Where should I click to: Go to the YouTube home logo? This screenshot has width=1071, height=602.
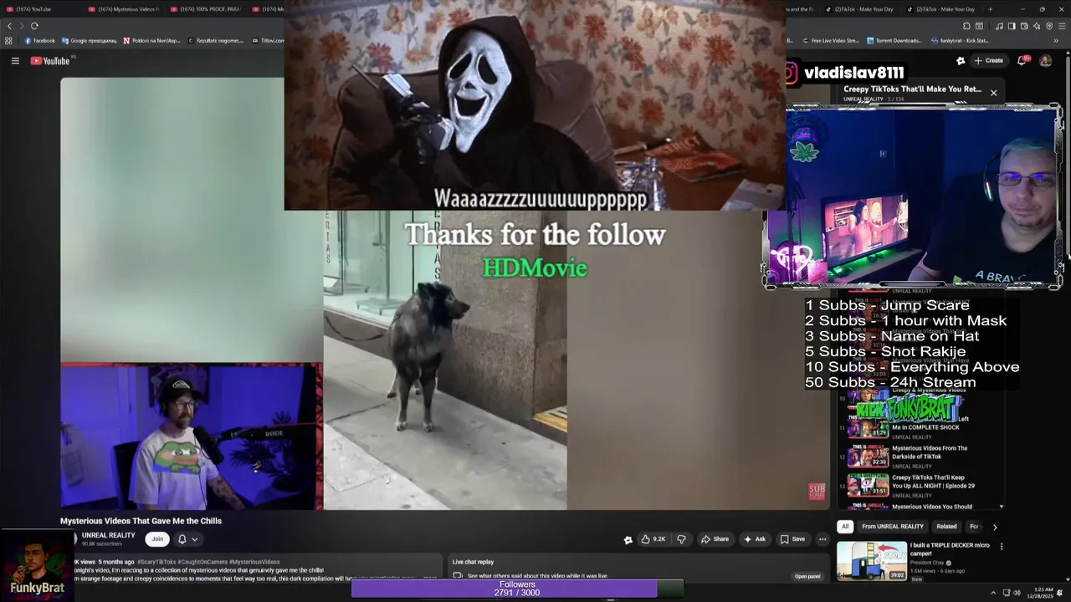[x=50, y=60]
